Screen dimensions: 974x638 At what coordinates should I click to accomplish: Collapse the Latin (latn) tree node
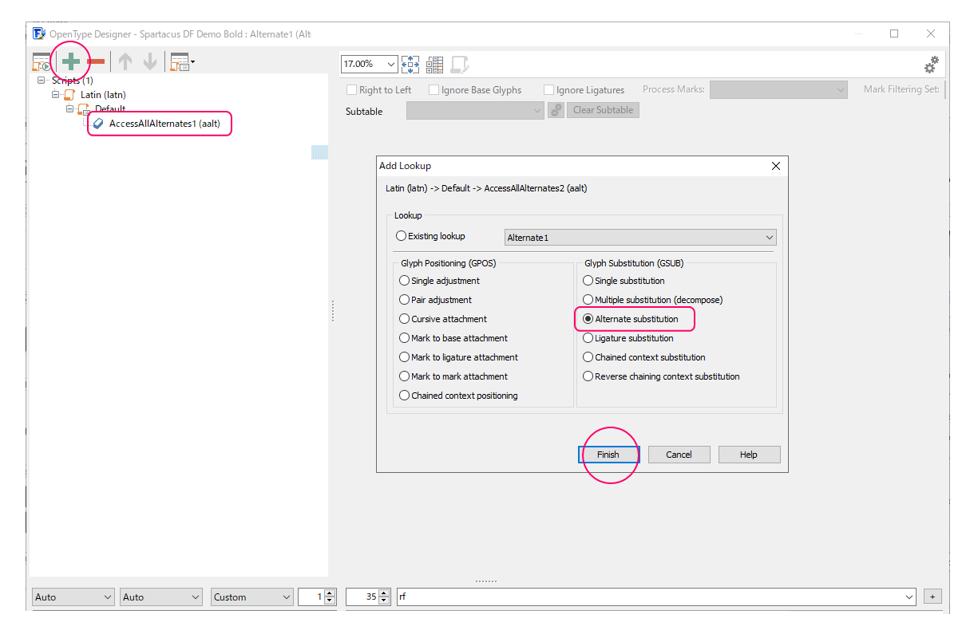(56, 94)
